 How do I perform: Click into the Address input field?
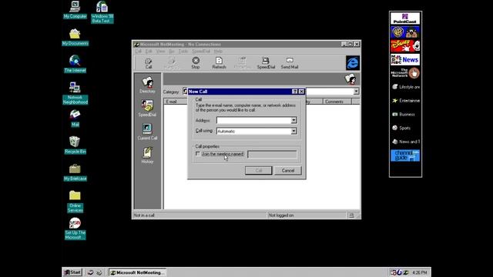pyautogui.click(x=253, y=120)
